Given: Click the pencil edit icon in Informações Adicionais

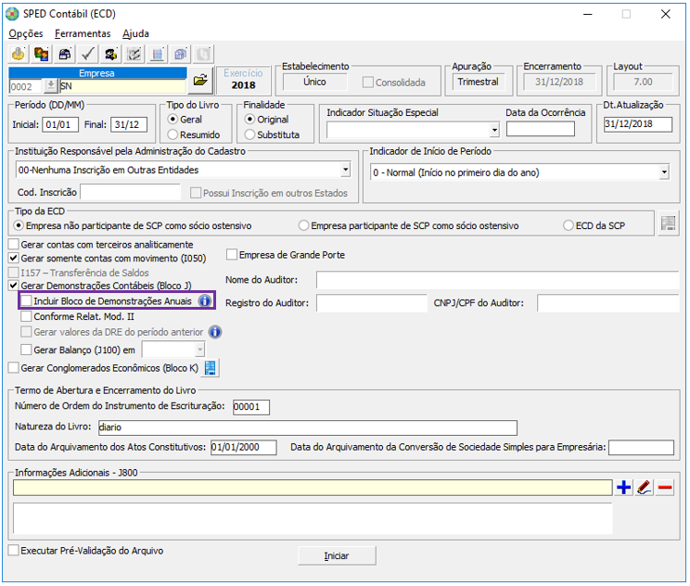Looking at the screenshot, I should click(x=645, y=487).
